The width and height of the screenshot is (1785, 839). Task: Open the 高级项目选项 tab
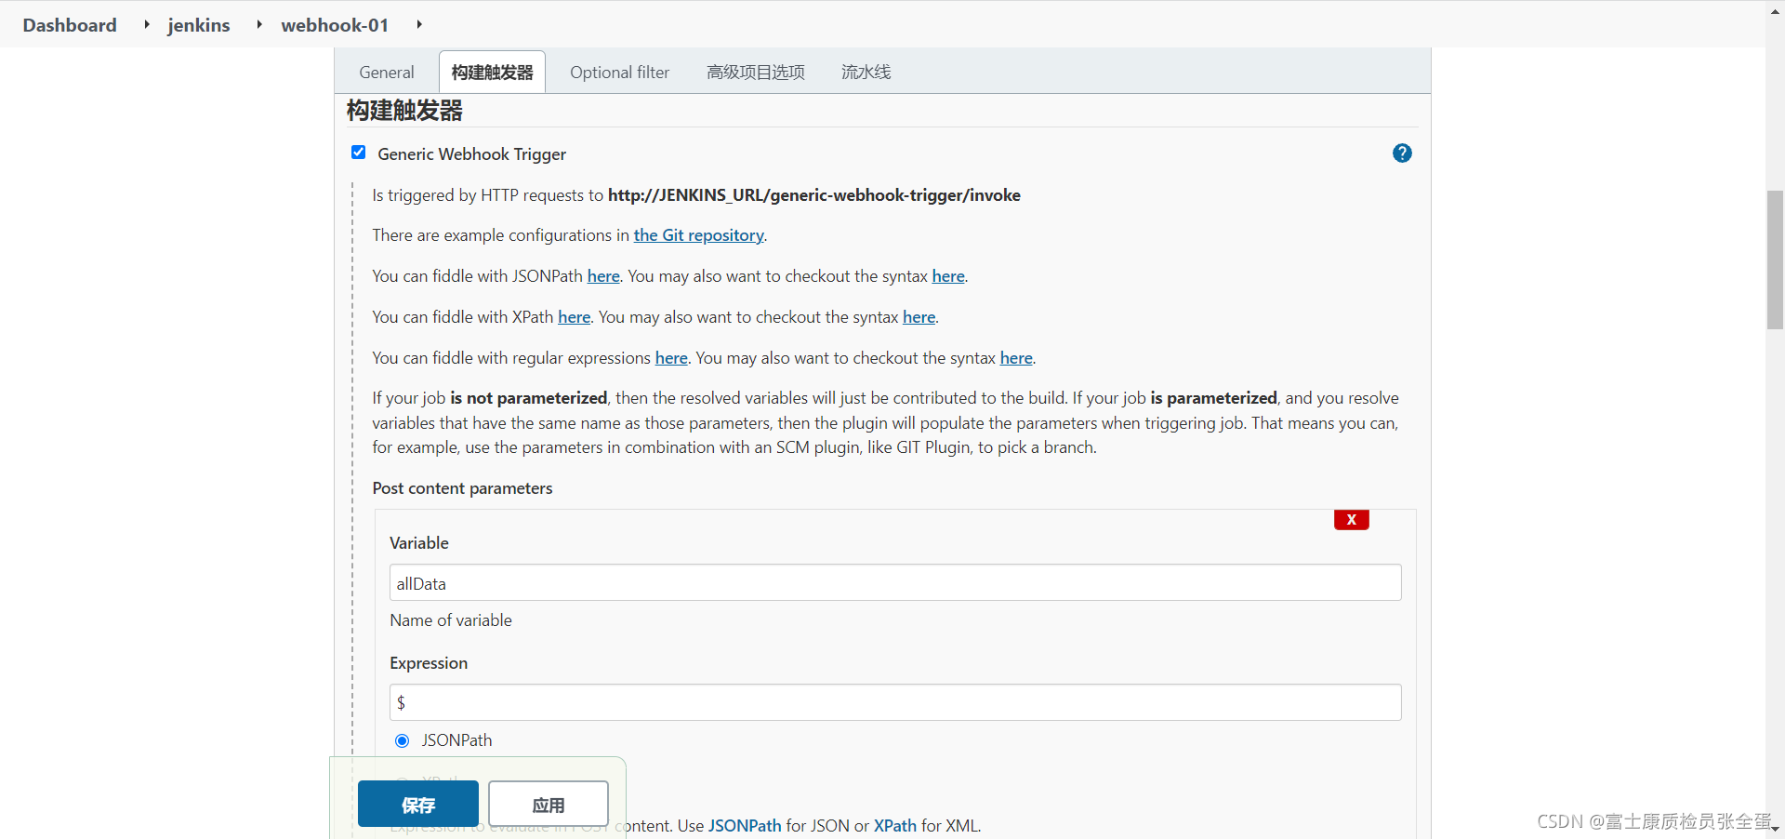pyautogui.click(x=755, y=72)
